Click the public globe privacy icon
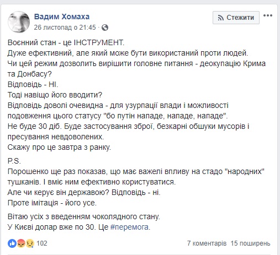 tap(105, 28)
